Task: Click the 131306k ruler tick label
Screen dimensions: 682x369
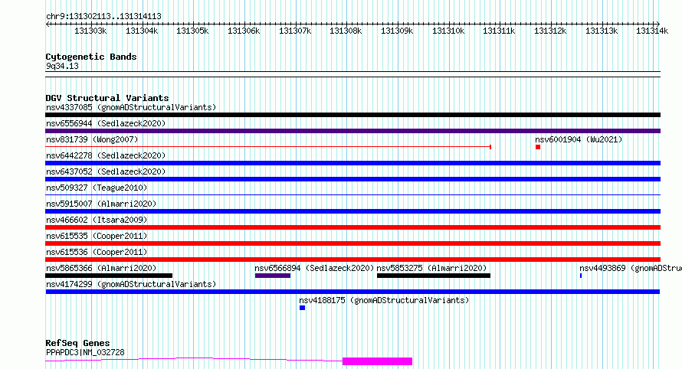Action: pyautogui.click(x=244, y=31)
